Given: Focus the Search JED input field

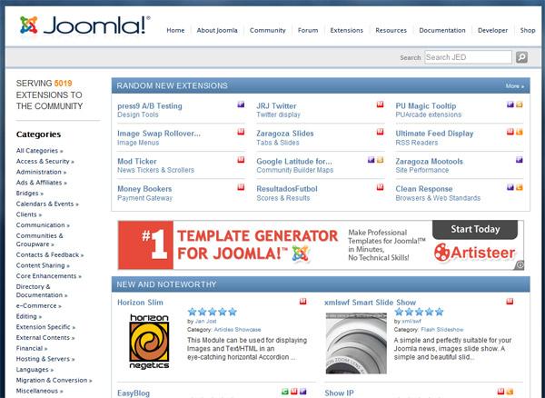Looking at the screenshot, I should pos(467,57).
